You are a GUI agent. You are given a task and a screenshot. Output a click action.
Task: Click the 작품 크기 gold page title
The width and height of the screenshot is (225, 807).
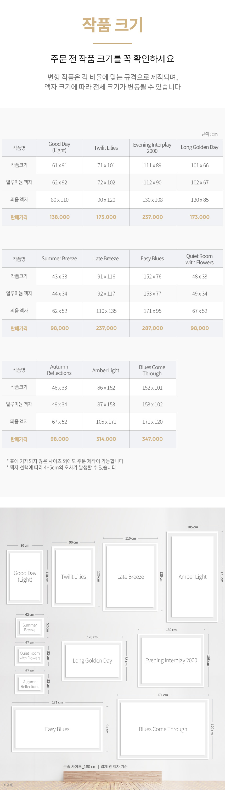113,25
